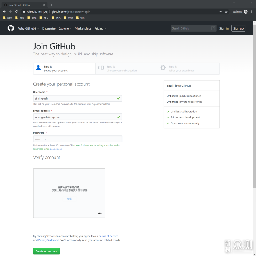Go back using browser back arrow

click(4, 12)
